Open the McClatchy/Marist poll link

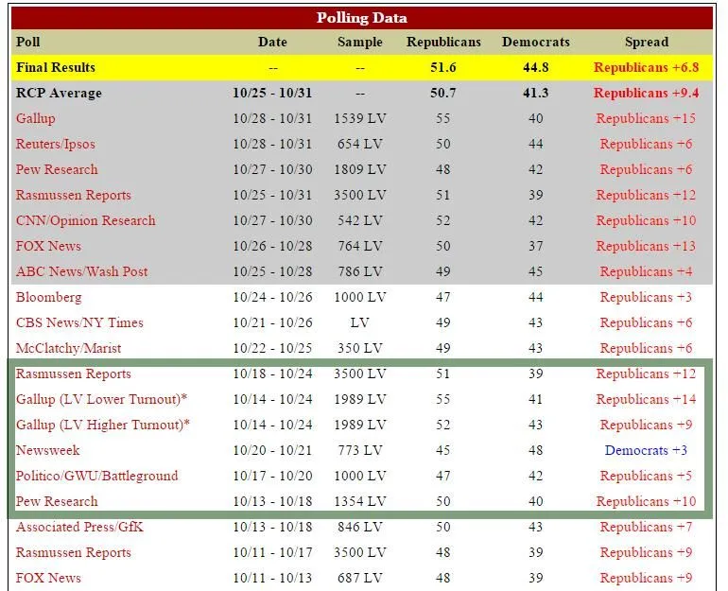point(68,348)
